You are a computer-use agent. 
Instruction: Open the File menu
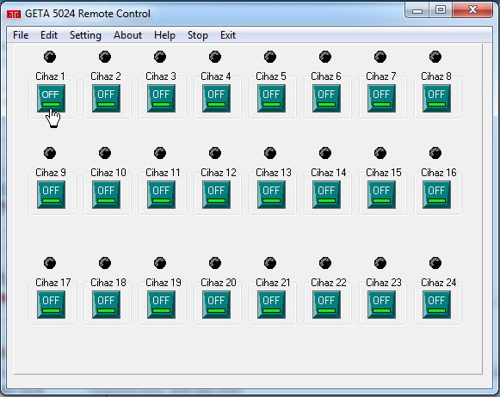click(21, 35)
